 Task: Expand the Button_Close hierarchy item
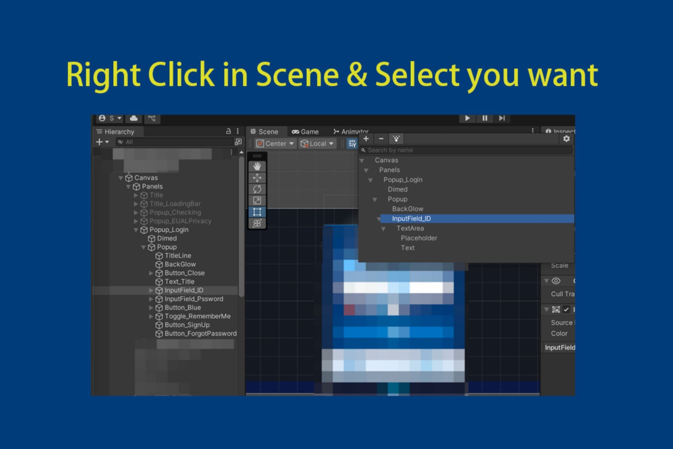click(151, 273)
